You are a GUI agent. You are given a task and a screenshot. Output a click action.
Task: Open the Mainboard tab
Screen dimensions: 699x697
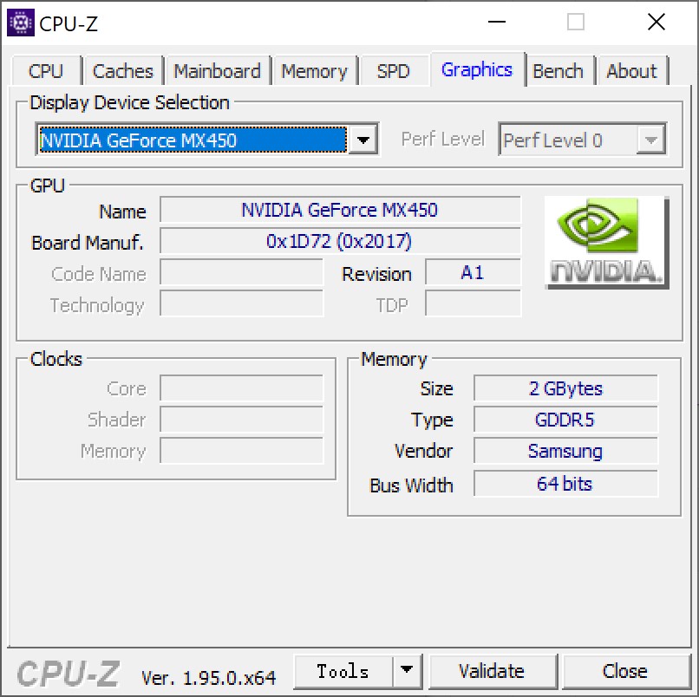[x=218, y=71]
